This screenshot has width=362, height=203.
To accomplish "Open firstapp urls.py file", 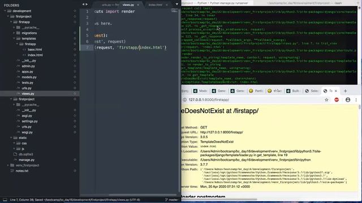I will (27, 88).
